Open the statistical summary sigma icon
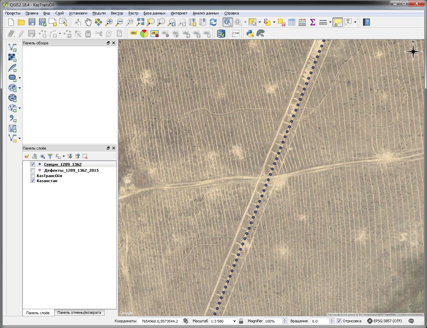The height and width of the screenshot is (328, 427). [x=313, y=23]
